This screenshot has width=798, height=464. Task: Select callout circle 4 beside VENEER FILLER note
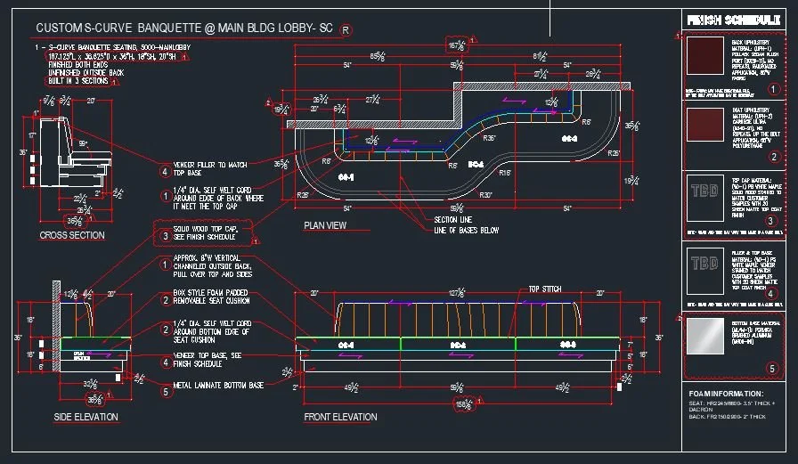pos(165,172)
